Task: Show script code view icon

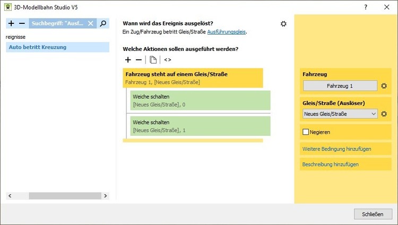Action: 168,60
